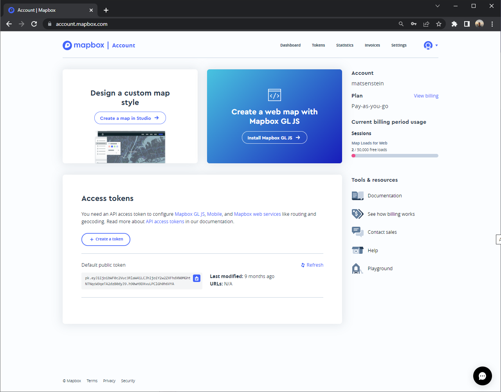This screenshot has width=501, height=392.
Task: Click the Help link text
Action: pos(373,251)
